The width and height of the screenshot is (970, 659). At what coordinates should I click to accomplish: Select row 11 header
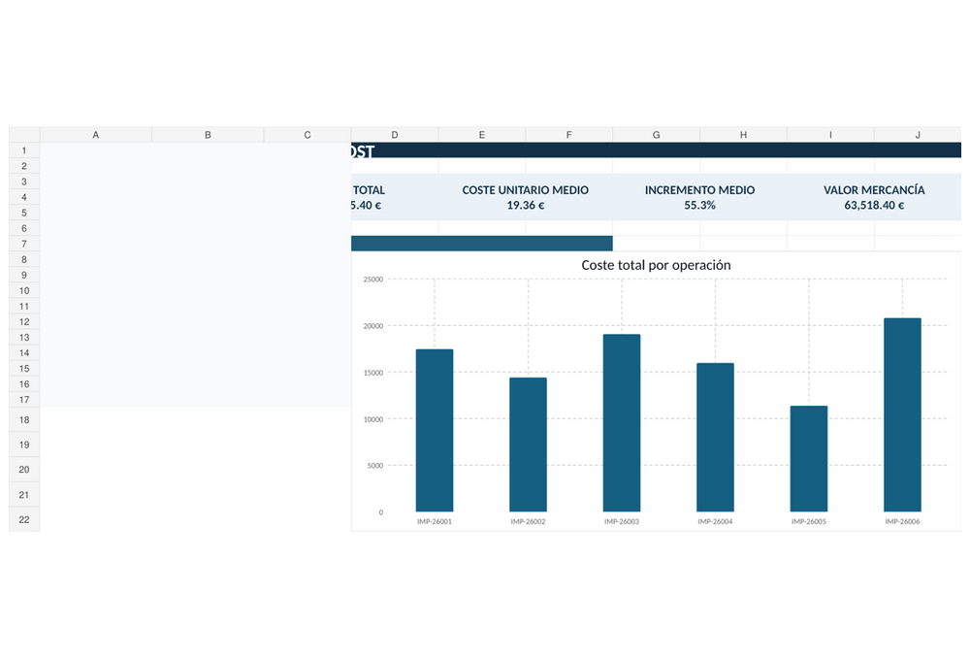(x=24, y=306)
